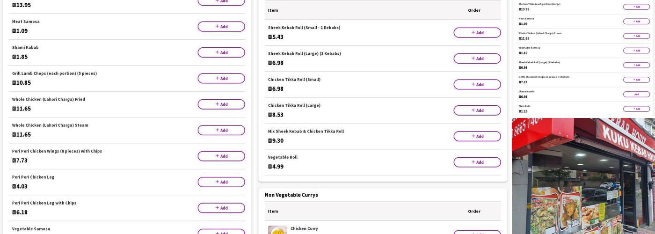
Task: Click the Mix Sheek Kebab & Chicken Tikka Roll name
Action: [x=306, y=132]
